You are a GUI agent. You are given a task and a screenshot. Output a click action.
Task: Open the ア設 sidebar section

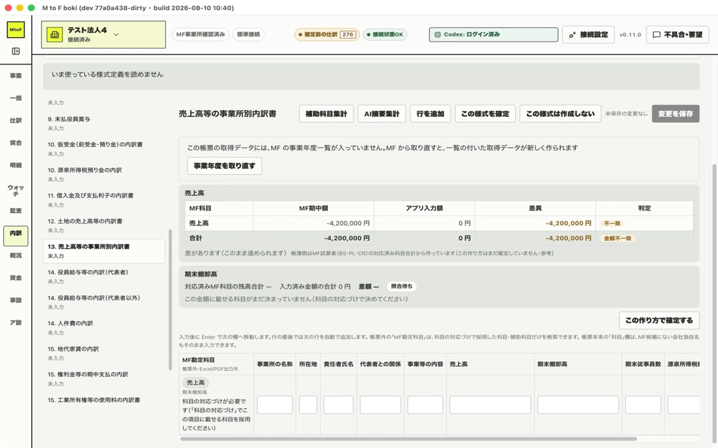16,323
